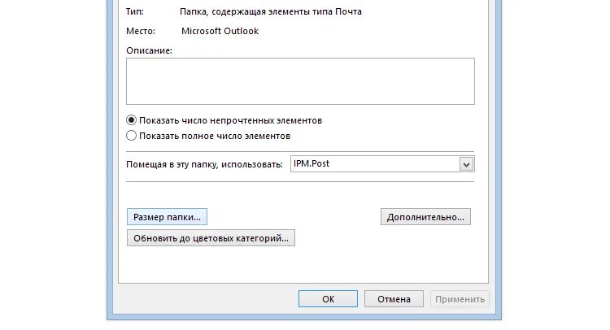This screenshot has width=610, height=330.
Task: Click the separator line below the IPM.Post dropdown
Action: tap(300, 181)
